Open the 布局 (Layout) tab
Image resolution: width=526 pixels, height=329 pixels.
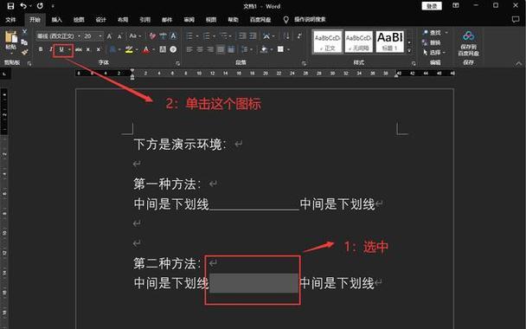click(x=123, y=19)
